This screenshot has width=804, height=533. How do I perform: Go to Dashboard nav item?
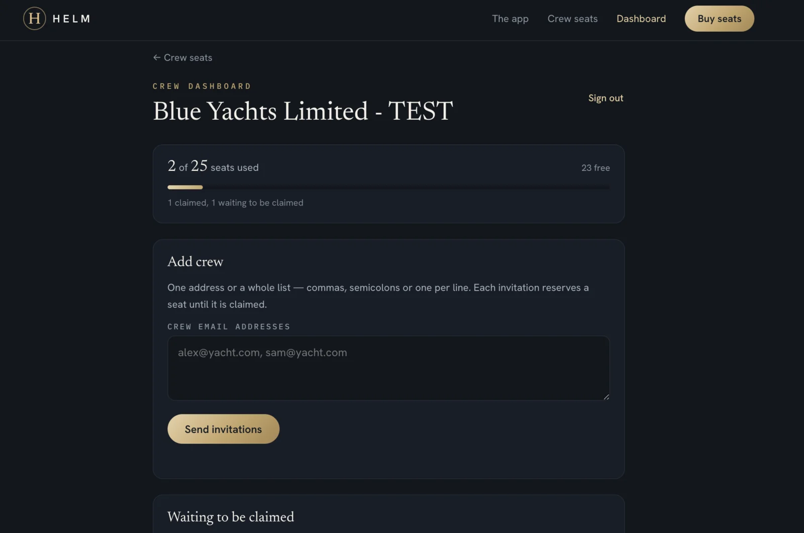click(x=641, y=19)
